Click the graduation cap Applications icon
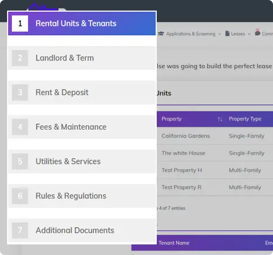The width and height of the screenshot is (273, 255). point(161,33)
